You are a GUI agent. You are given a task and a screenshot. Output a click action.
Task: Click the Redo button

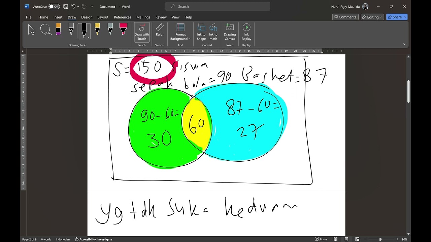84,6
